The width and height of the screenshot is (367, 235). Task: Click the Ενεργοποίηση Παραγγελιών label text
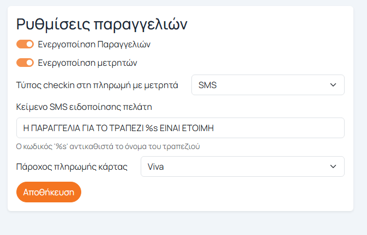pos(94,44)
